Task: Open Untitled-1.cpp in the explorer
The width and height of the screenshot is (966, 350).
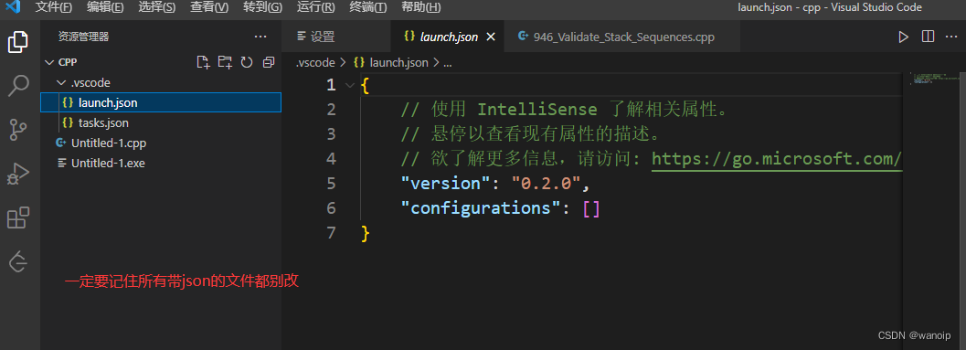Action: click(161, 143)
